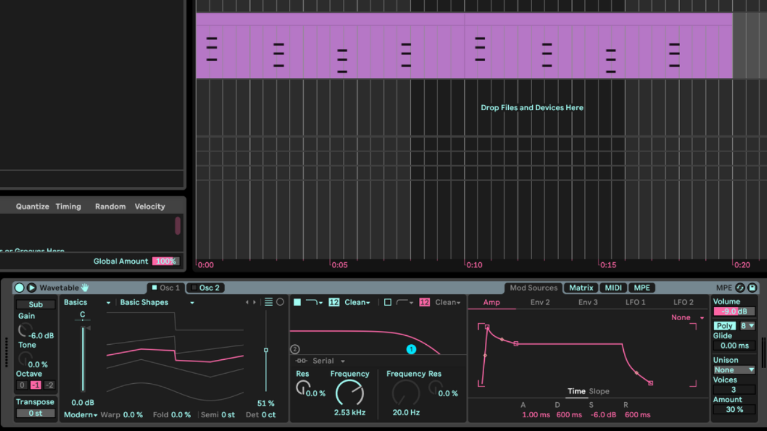
Task: Click the Global Amount 100% field
Action: [x=165, y=262]
